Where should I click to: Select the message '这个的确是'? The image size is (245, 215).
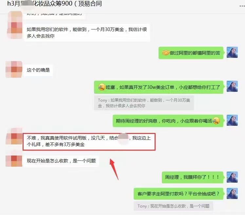click(38, 70)
